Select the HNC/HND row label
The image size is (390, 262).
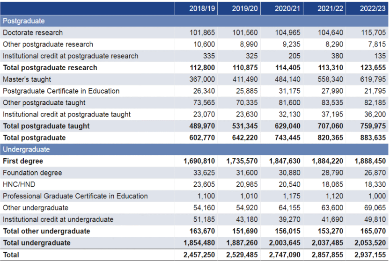[19, 184]
